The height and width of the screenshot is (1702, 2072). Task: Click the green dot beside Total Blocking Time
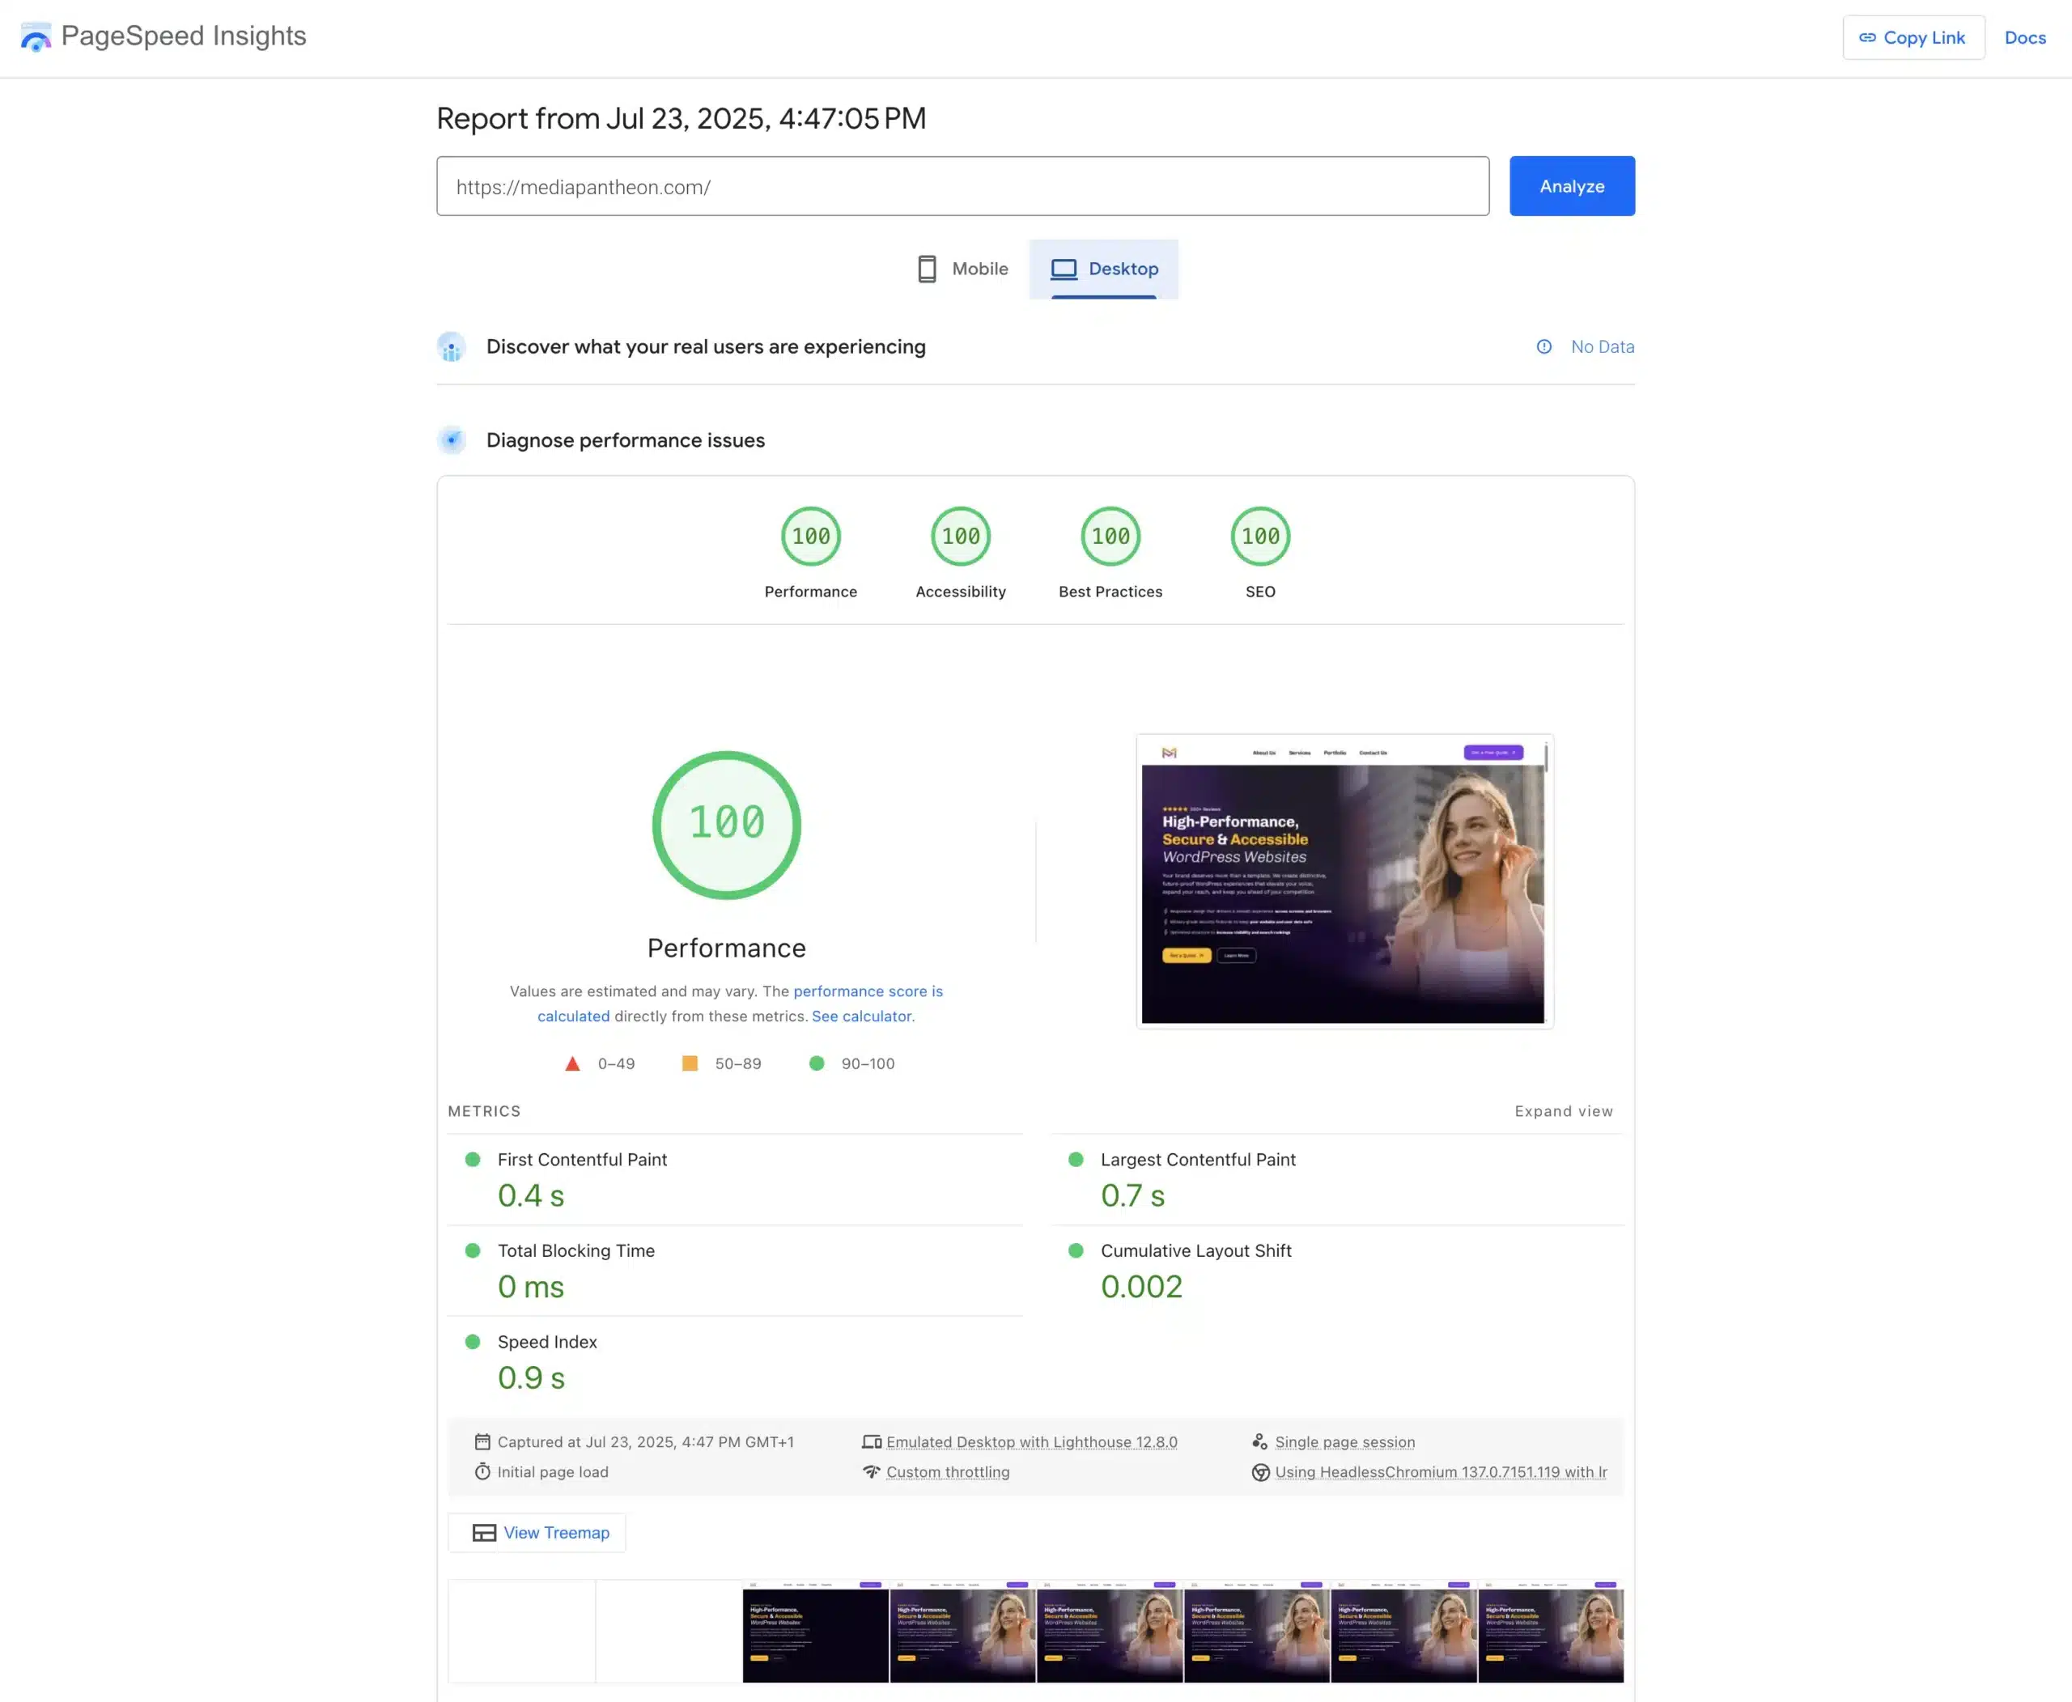point(473,1250)
